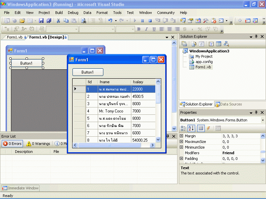The height and width of the screenshot is (199, 266).
Task: Open the active files dropdown list
Action: (167, 37)
